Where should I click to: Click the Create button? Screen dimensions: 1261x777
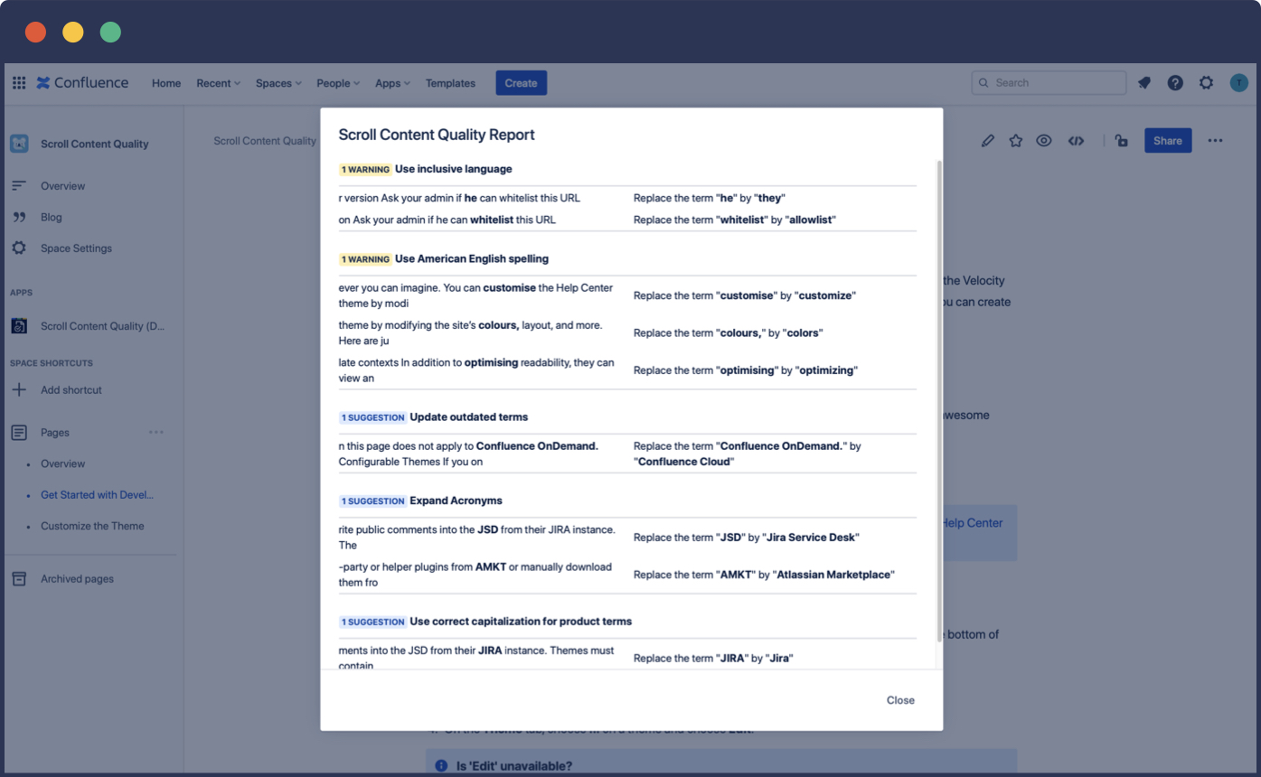tap(521, 83)
